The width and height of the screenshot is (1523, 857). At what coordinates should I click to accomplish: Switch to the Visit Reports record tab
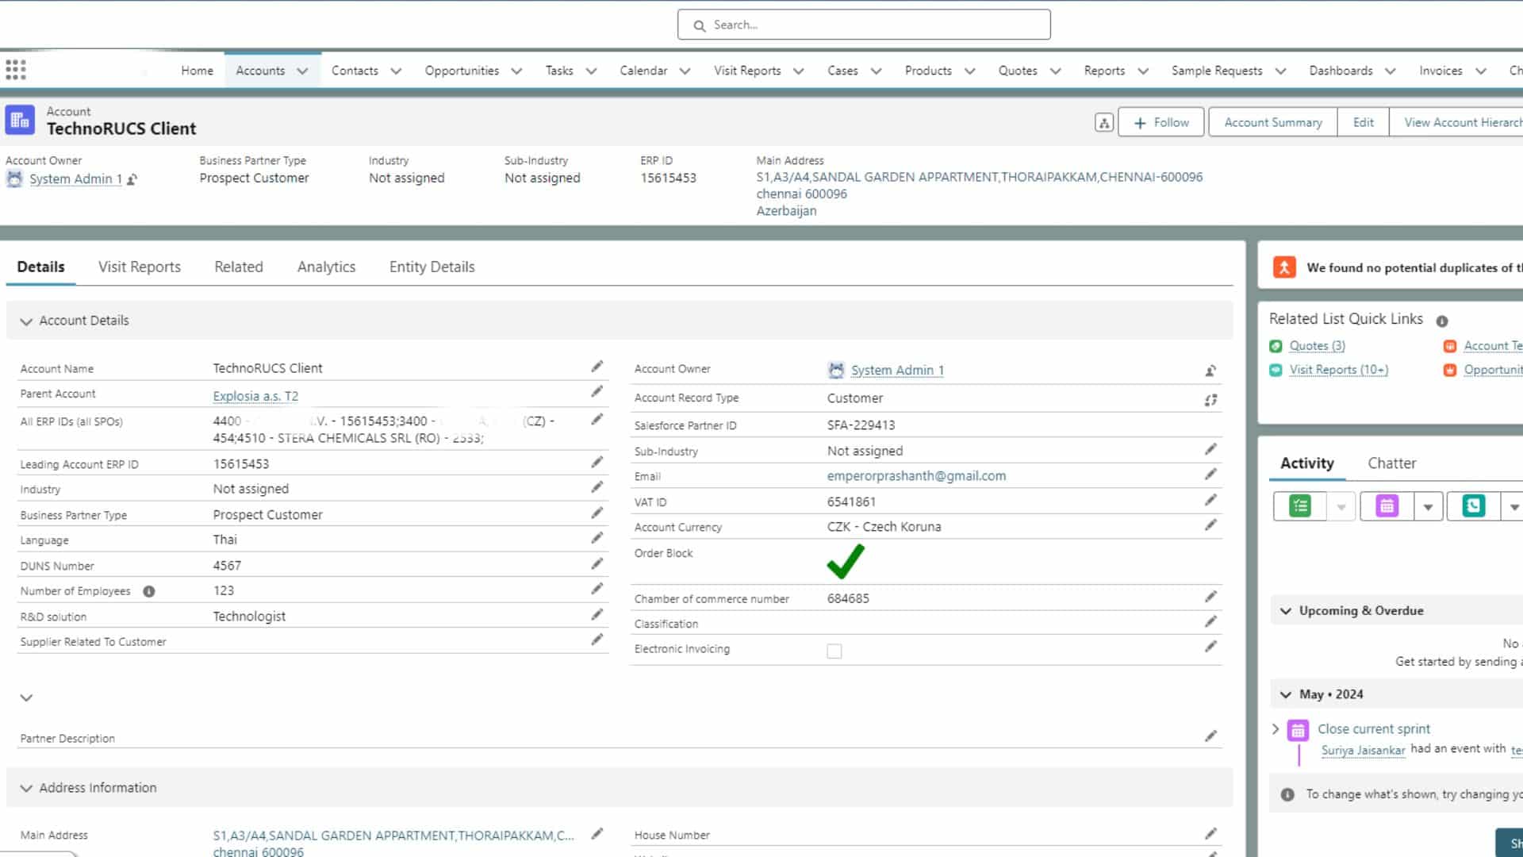point(140,267)
